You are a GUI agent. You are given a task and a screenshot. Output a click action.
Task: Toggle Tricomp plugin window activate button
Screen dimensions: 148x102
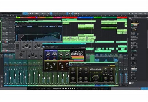[70, 65]
